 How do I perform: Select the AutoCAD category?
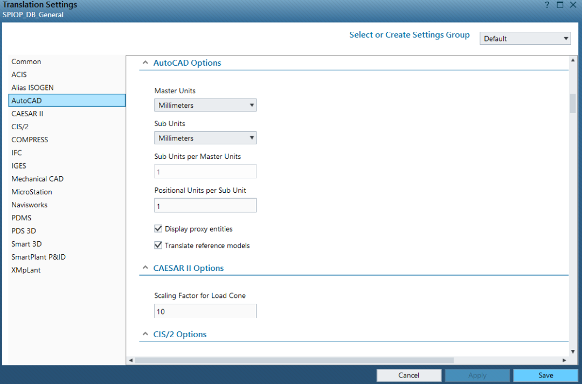pyautogui.click(x=67, y=101)
